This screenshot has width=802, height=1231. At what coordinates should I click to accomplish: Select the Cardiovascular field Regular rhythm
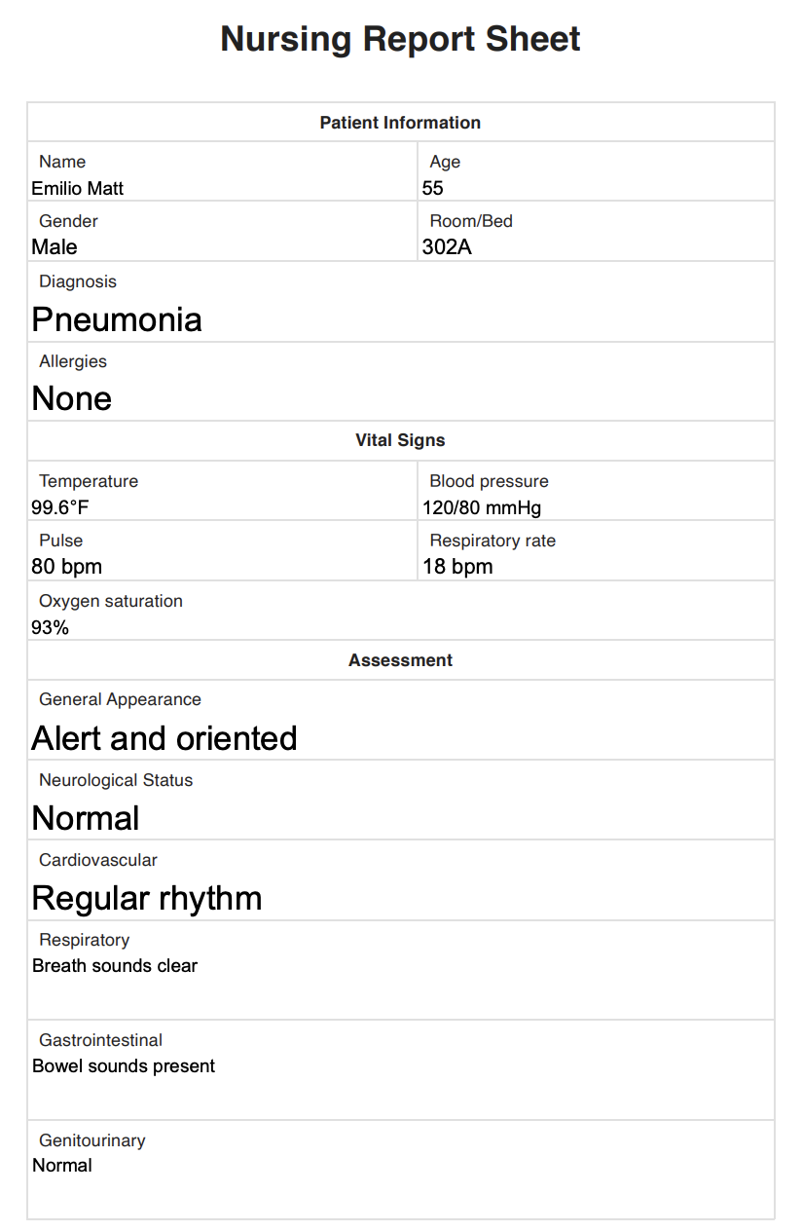(x=400, y=898)
